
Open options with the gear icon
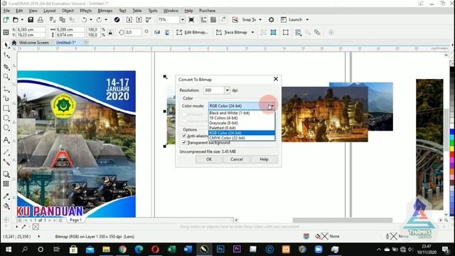coord(271,20)
